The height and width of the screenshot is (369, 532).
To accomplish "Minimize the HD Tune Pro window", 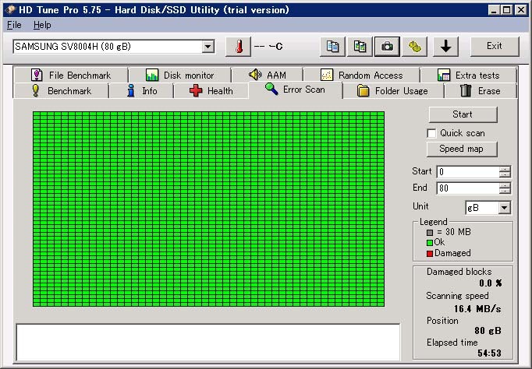I will pos(495,10).
